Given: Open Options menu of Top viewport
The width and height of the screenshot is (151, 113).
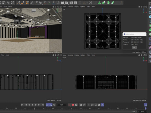Looking at the screenshot, I should (x=83, y=7).
